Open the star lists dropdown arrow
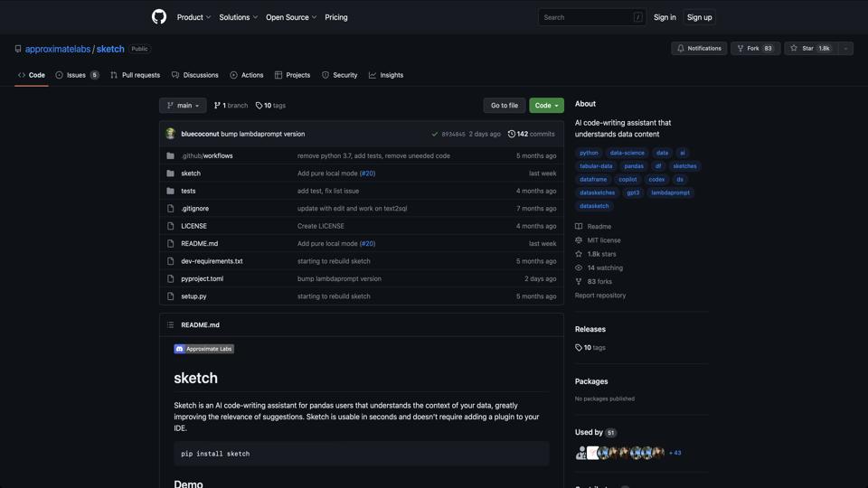Screen dimensions: 868x488 [x=845, y=48]
